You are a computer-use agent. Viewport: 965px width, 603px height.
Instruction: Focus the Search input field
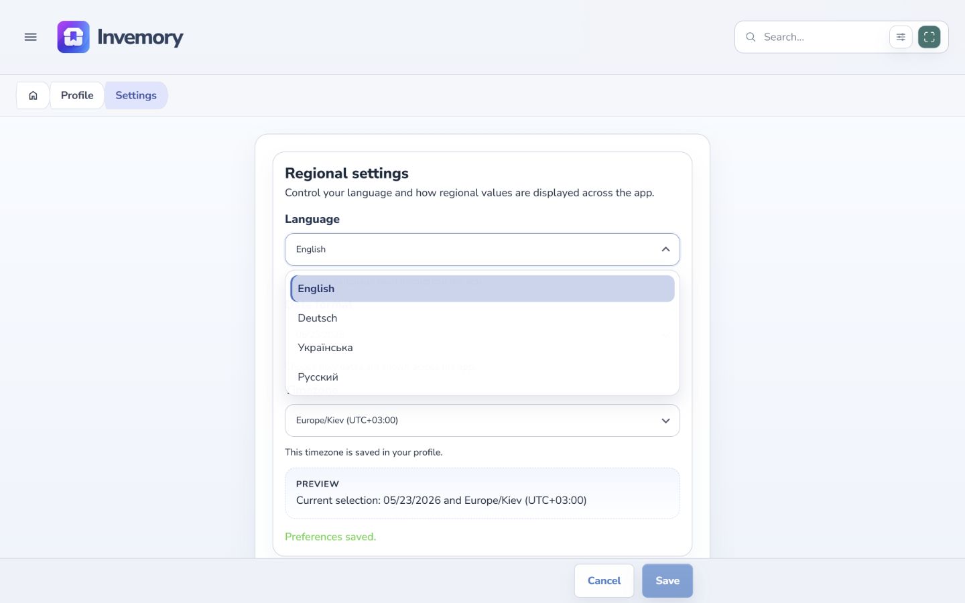click(823, 37)
